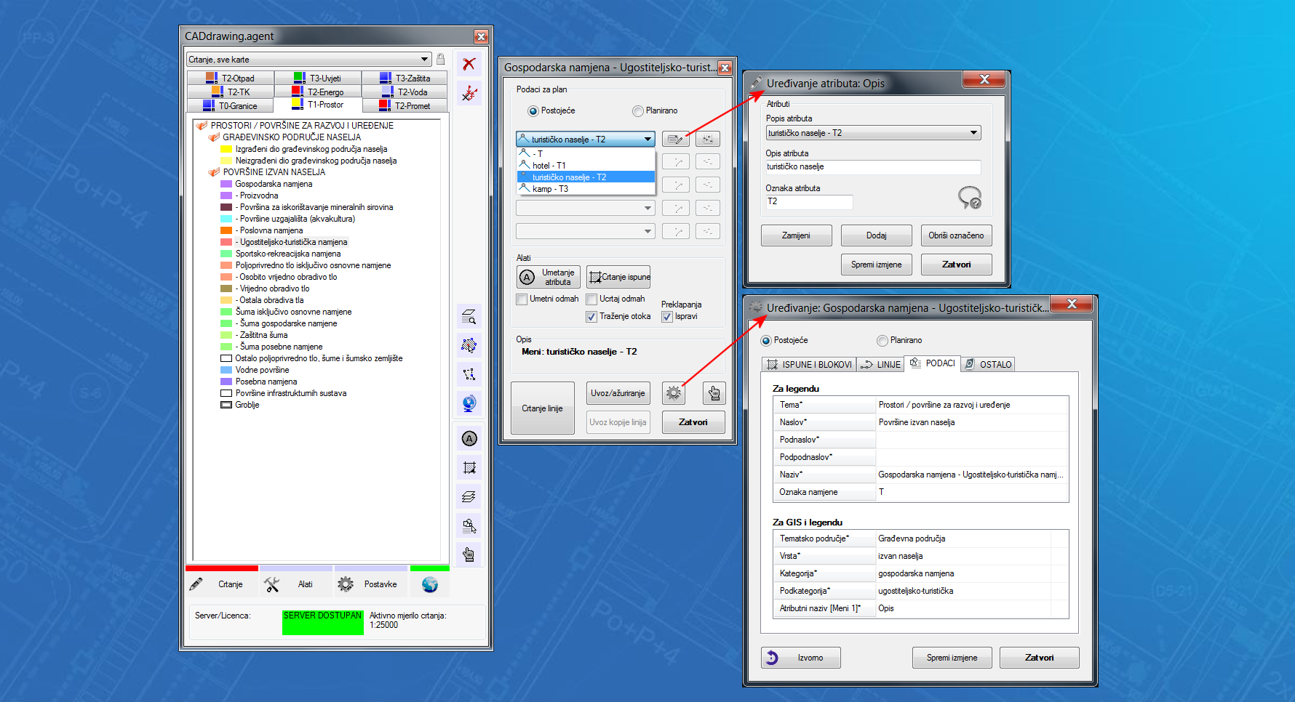This screenshot has height=702, width=1295.
Task: Click the Oznaka atributa field containing T2
Action: [x=809, y=202]
